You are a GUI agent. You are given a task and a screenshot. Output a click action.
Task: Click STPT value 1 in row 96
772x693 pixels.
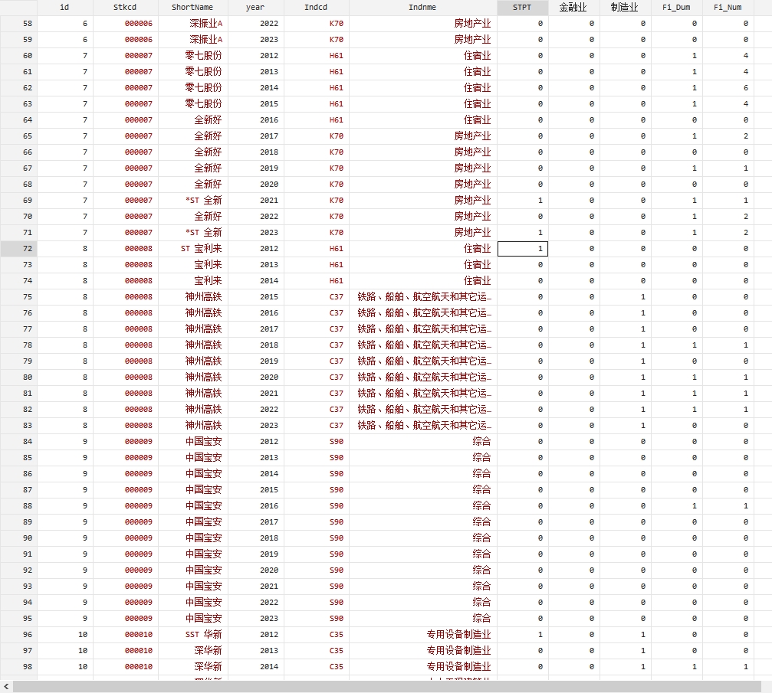[x=540, y=635]
